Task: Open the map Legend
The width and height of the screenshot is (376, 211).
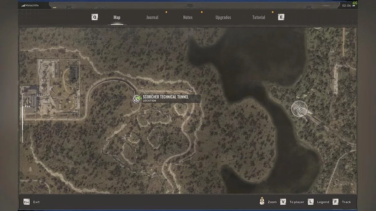Action: coord(323,202)
